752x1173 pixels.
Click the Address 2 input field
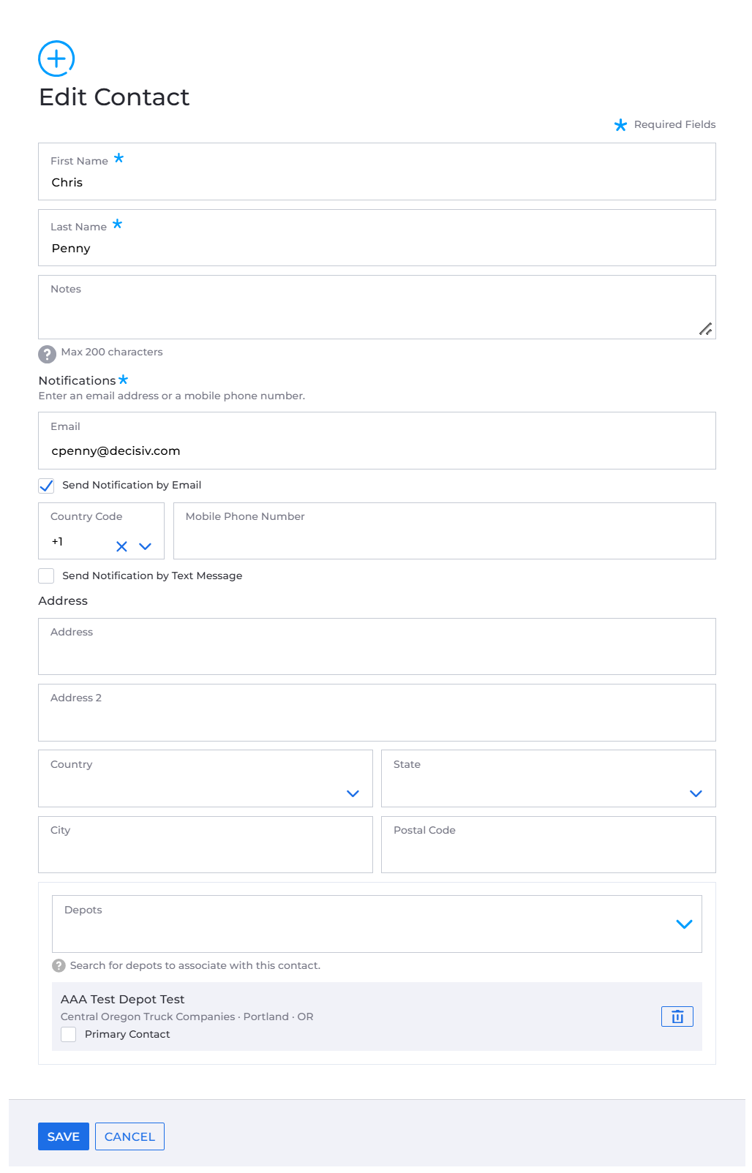point(377,712)
